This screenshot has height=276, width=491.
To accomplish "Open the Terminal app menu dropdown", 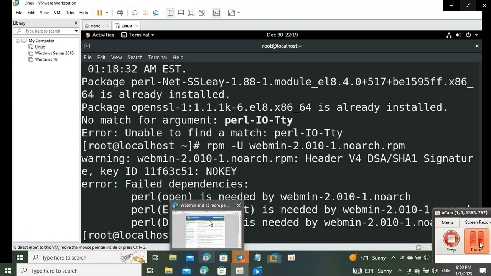I will click(138, 35).
